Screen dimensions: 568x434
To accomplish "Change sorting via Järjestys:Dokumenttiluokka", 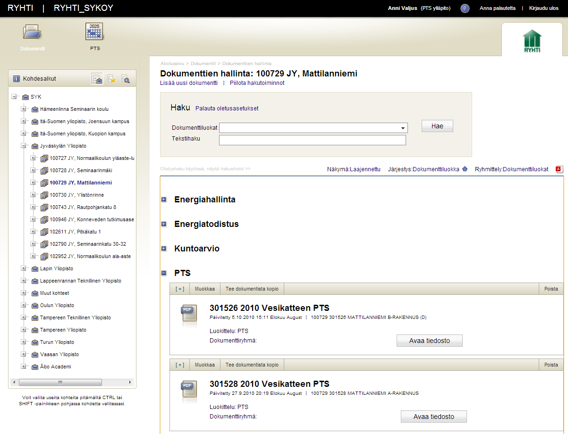I will click(424, 169).
